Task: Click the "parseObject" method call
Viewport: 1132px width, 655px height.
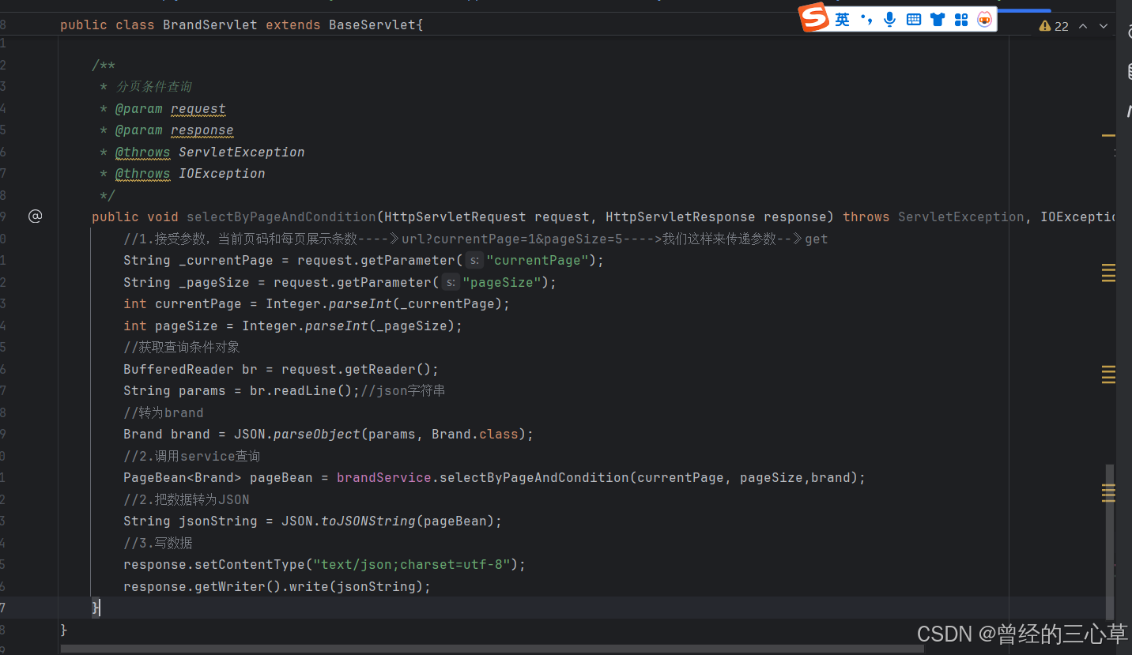Action: pos(317,435)
